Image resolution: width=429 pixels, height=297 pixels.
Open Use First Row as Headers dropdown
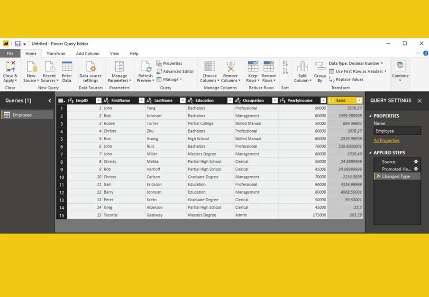[x=358, y=72]
